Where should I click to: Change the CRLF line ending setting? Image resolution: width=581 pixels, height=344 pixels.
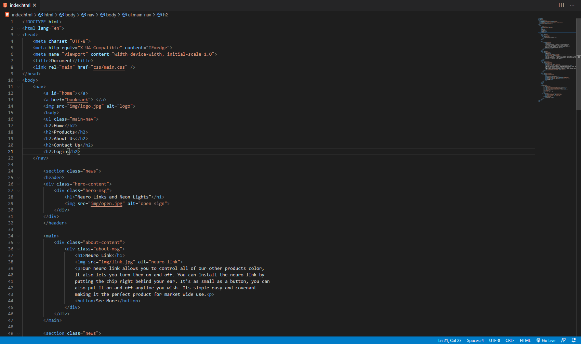510,340
